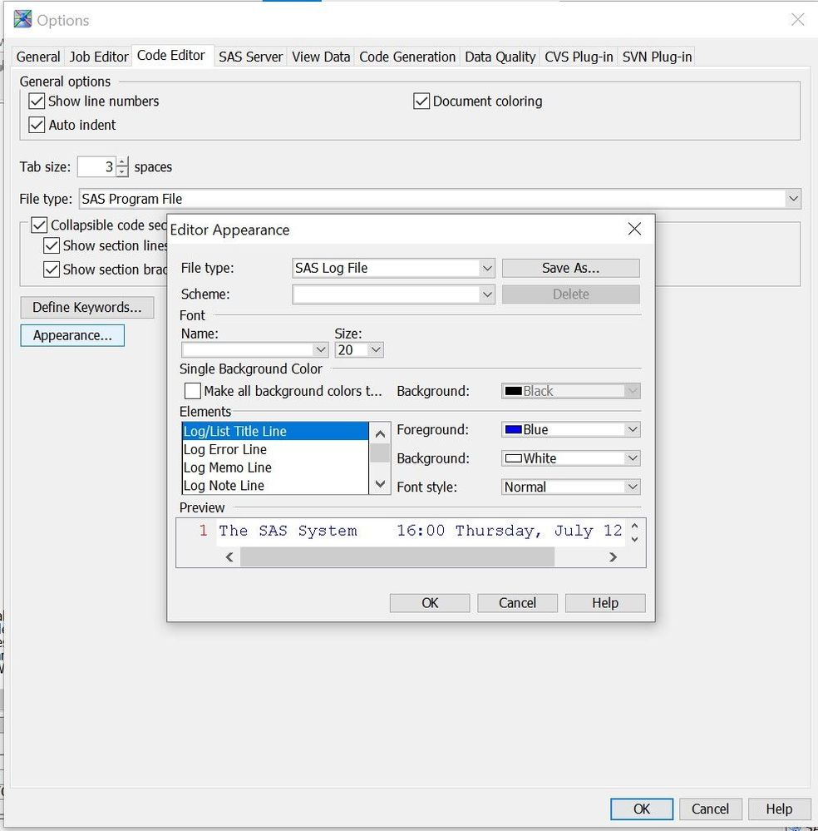Image resolution: width=818 pixels, height=831 pixels.
Task: Enable Make all background colors the same
Action: pos(192,391)
